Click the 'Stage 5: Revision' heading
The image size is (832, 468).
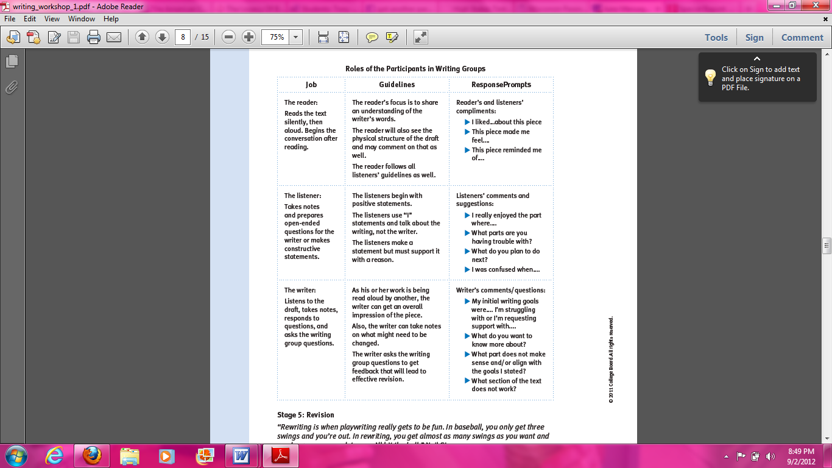point(306,415)
